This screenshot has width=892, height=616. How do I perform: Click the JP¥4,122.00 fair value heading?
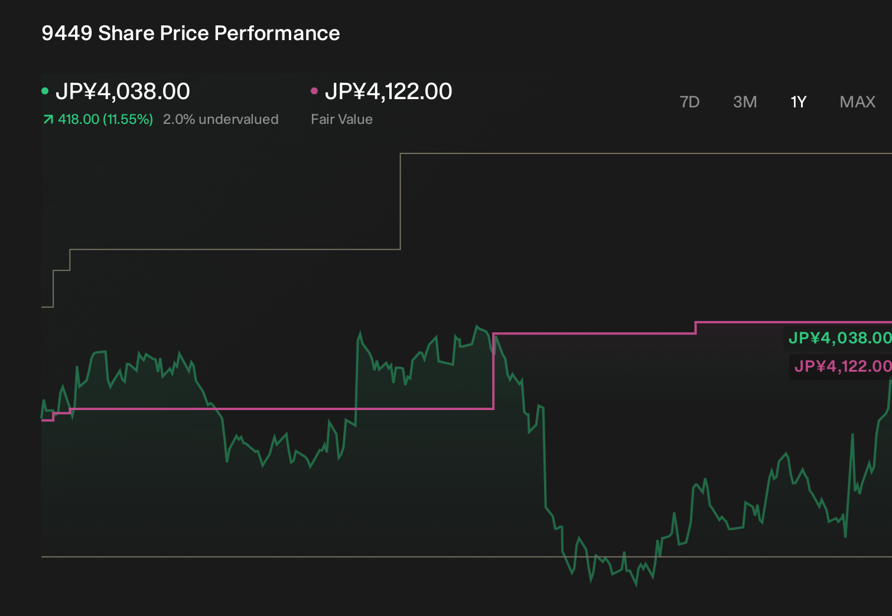tap(389, 91)
